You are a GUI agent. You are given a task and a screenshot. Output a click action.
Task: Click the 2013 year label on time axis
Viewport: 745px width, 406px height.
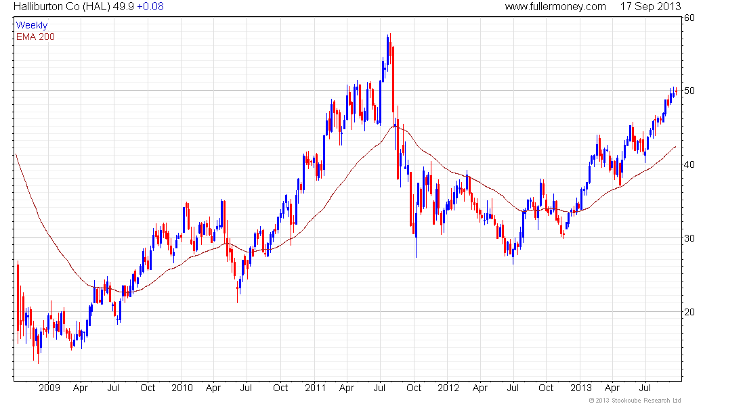[580, 388]
